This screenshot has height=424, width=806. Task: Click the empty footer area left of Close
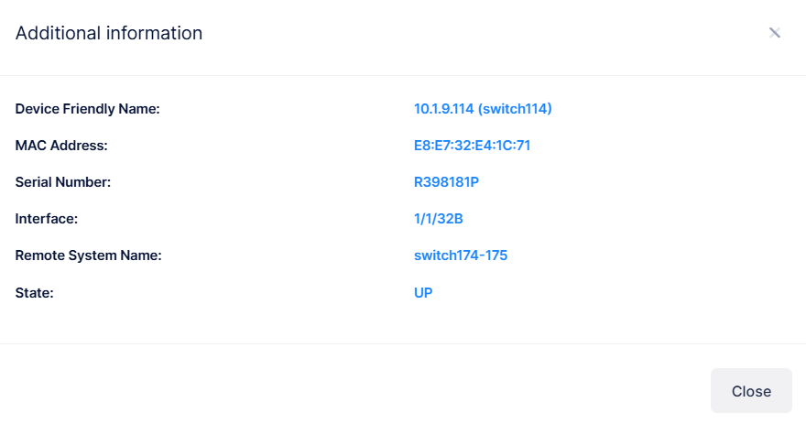pyautogui.click(x=366, y=391)
